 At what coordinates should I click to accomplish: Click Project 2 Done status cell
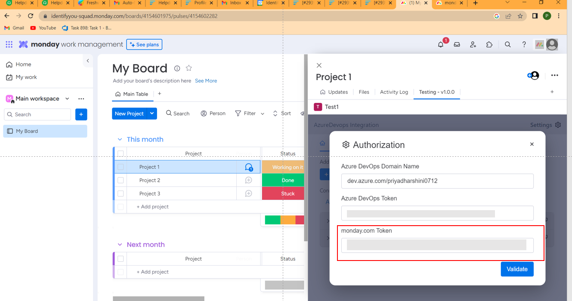(x=283, y=180)
